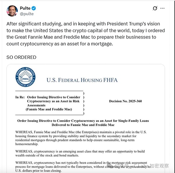Click the Pulte display name

tap(25, 8)
